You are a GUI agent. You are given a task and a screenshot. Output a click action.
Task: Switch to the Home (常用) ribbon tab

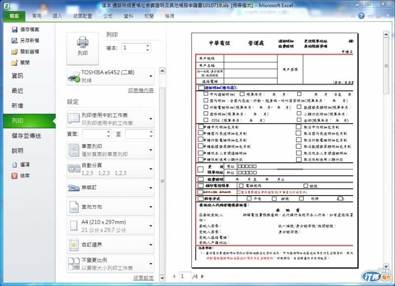click(37, 16)
